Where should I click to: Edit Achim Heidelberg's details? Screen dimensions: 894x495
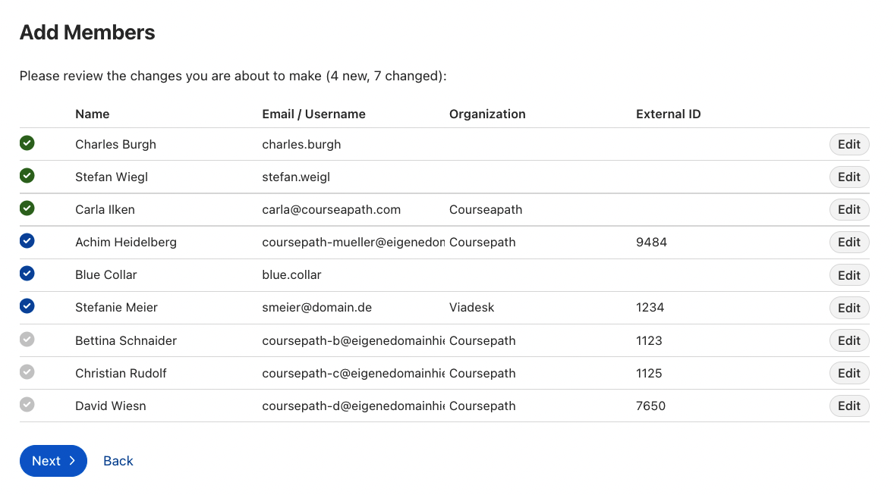point(848,243)
